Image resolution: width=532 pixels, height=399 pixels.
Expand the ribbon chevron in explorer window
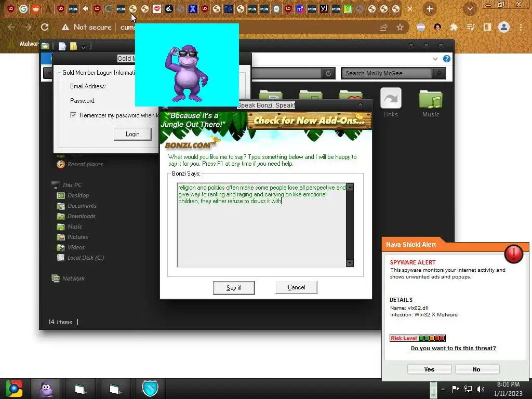point(435,59)
